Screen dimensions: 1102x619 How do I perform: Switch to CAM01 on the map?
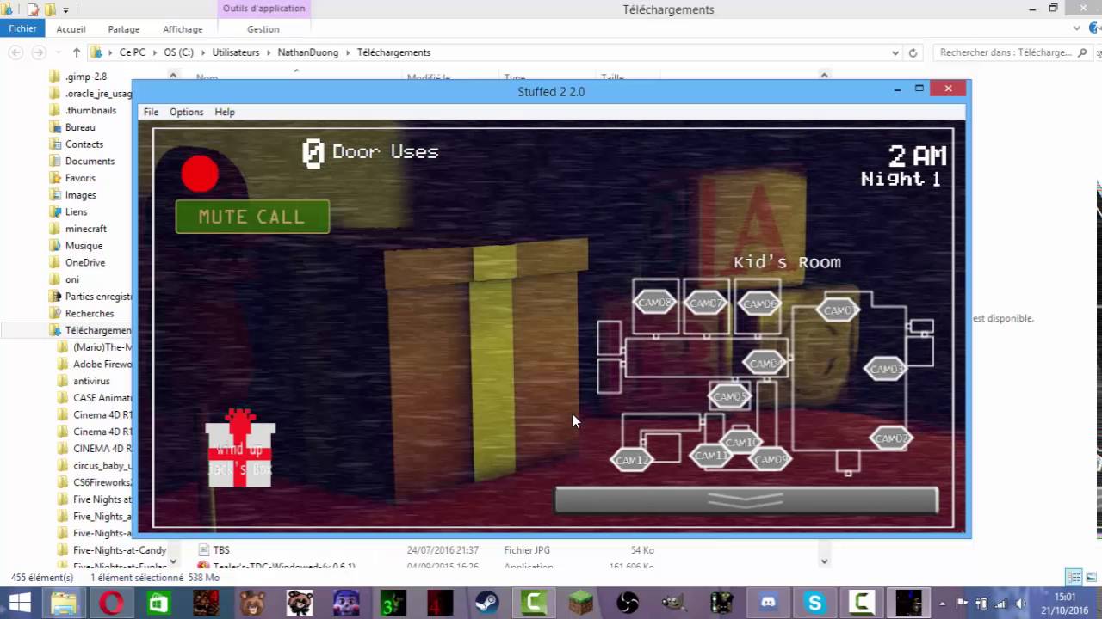[x=838, y=310]
